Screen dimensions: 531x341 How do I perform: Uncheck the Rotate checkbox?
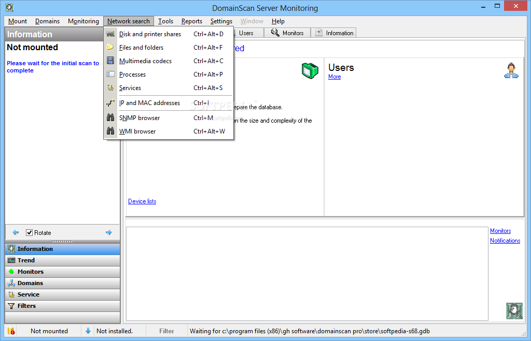tap(30, 232)
